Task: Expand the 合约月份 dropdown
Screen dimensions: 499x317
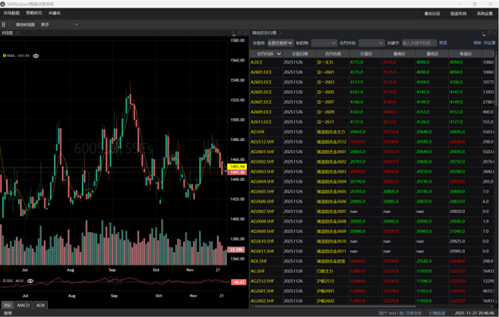Action: [x=371, y=43]
